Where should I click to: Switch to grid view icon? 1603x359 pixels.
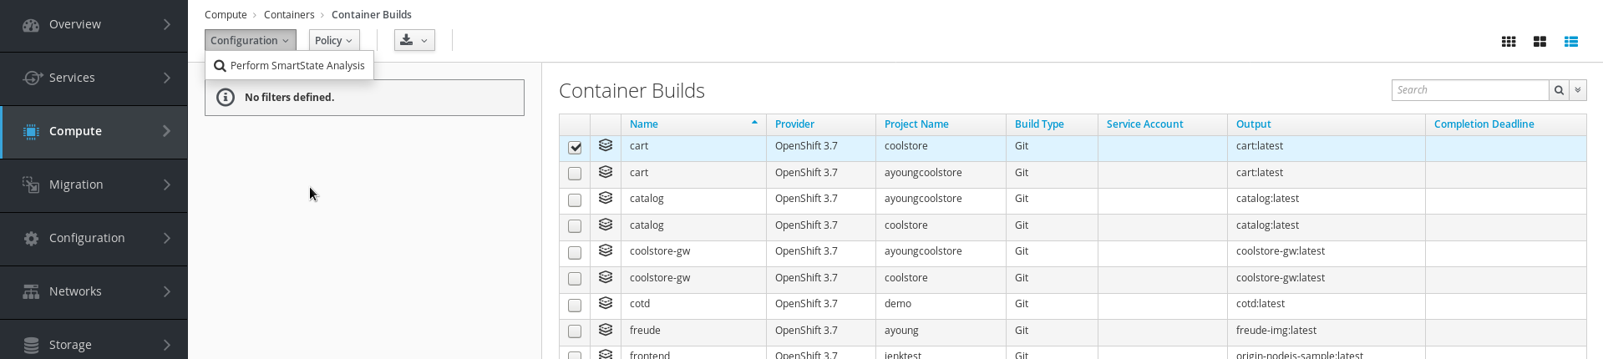point(1509,42)
